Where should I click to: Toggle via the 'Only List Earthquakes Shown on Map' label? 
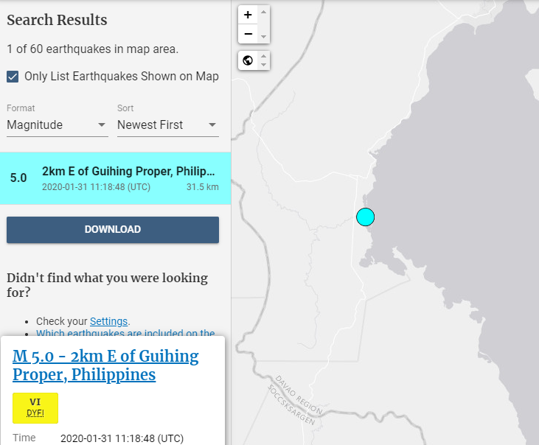coord(122,76)
